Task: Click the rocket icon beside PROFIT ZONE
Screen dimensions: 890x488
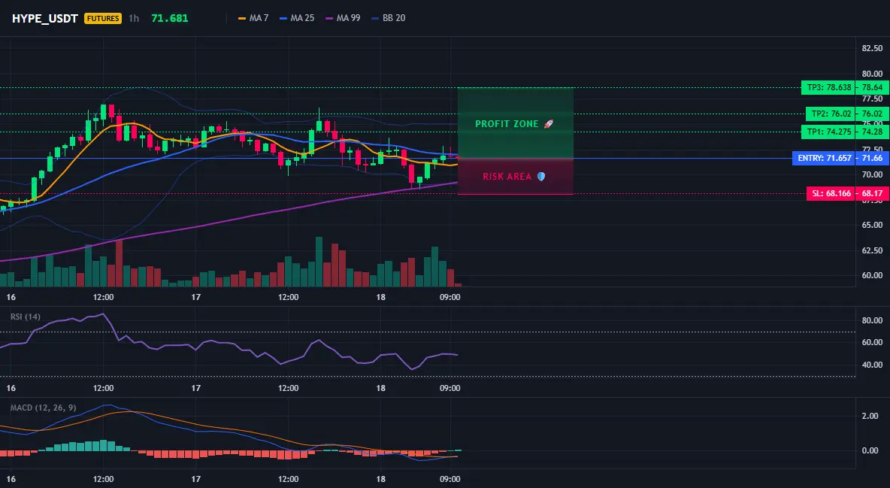Action: pos(548,124)
